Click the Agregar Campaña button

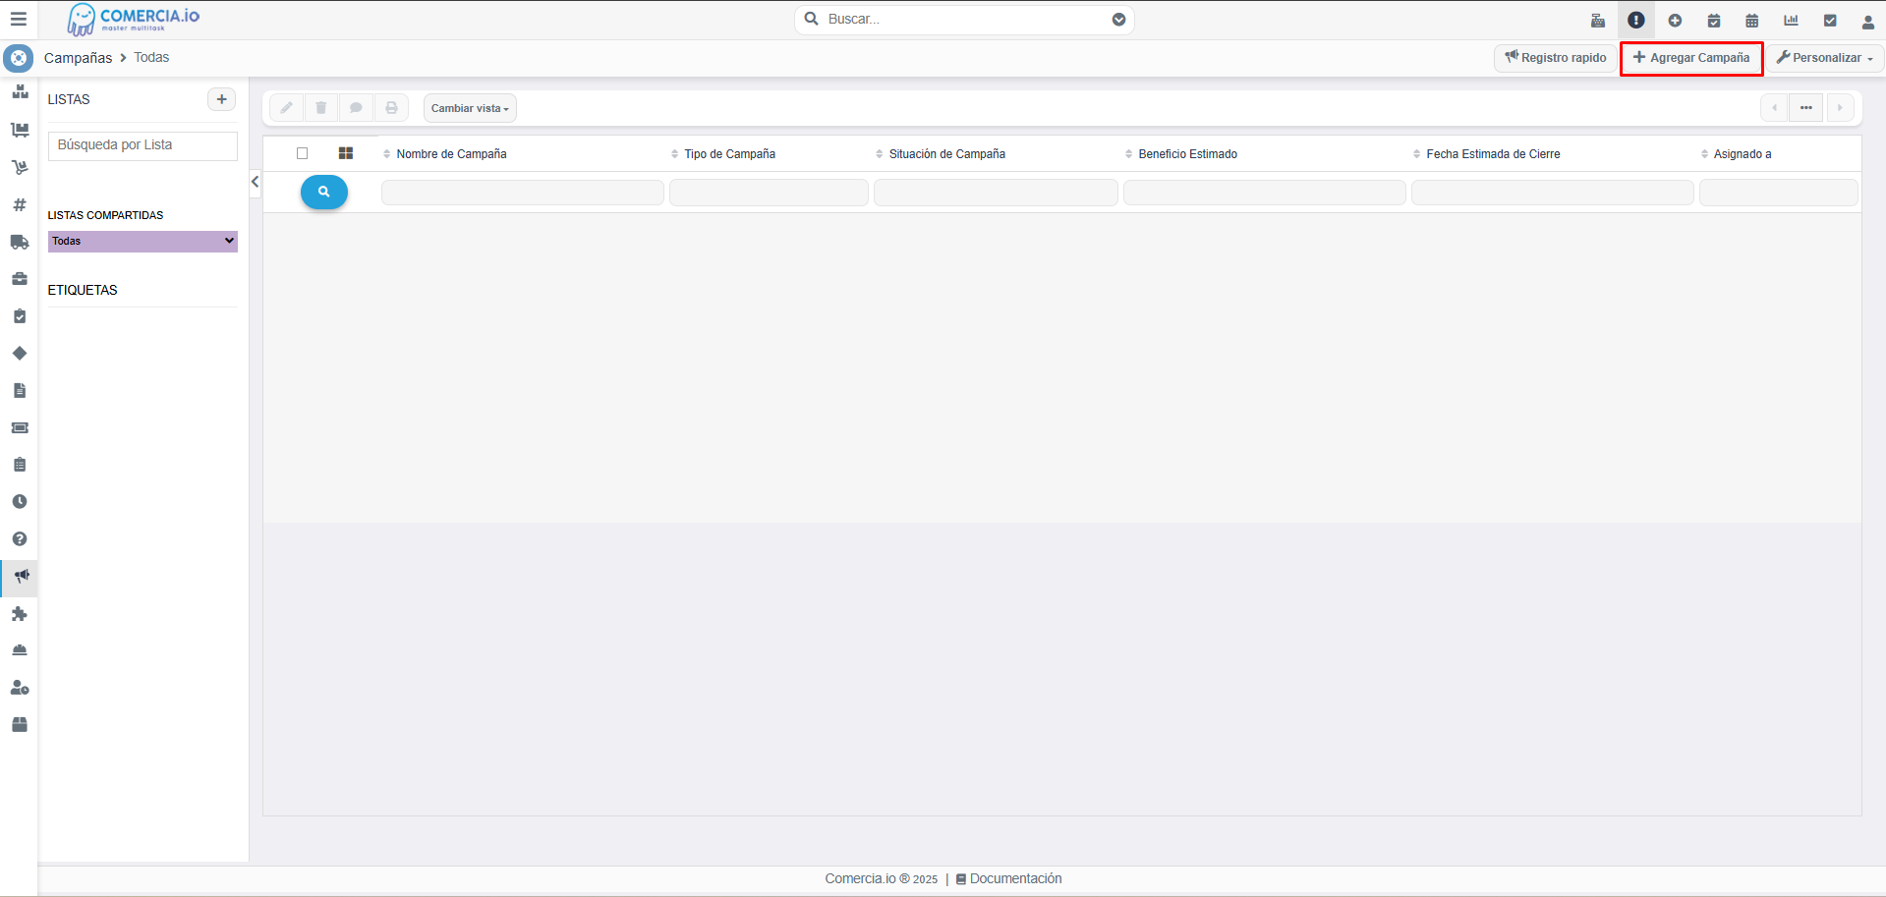[1691, 58]
